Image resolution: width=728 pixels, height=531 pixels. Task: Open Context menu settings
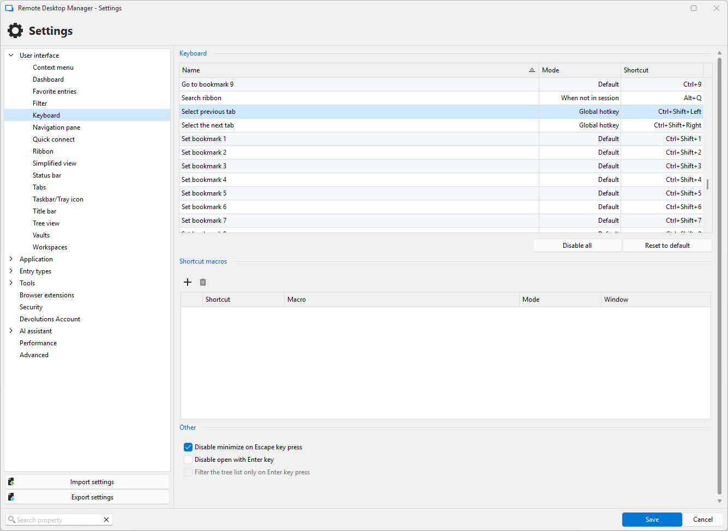(x=53, y=68)
